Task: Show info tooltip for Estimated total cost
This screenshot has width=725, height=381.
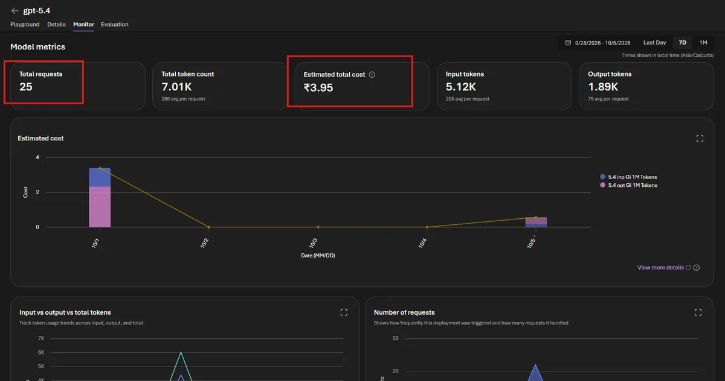Action: (x=372, y=75)
